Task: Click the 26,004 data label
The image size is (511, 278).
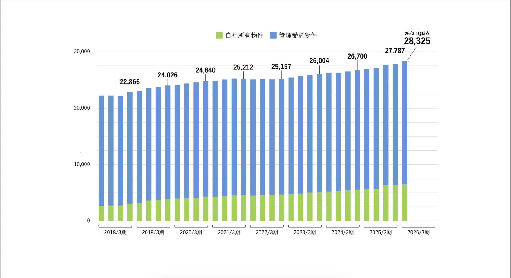Action: [x=319, y=61]
